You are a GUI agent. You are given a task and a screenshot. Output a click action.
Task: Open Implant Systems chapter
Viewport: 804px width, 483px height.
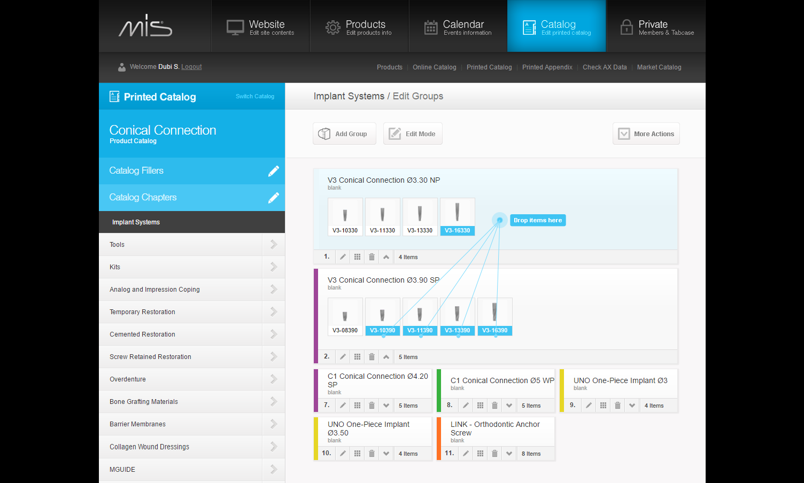click(192, 222)
